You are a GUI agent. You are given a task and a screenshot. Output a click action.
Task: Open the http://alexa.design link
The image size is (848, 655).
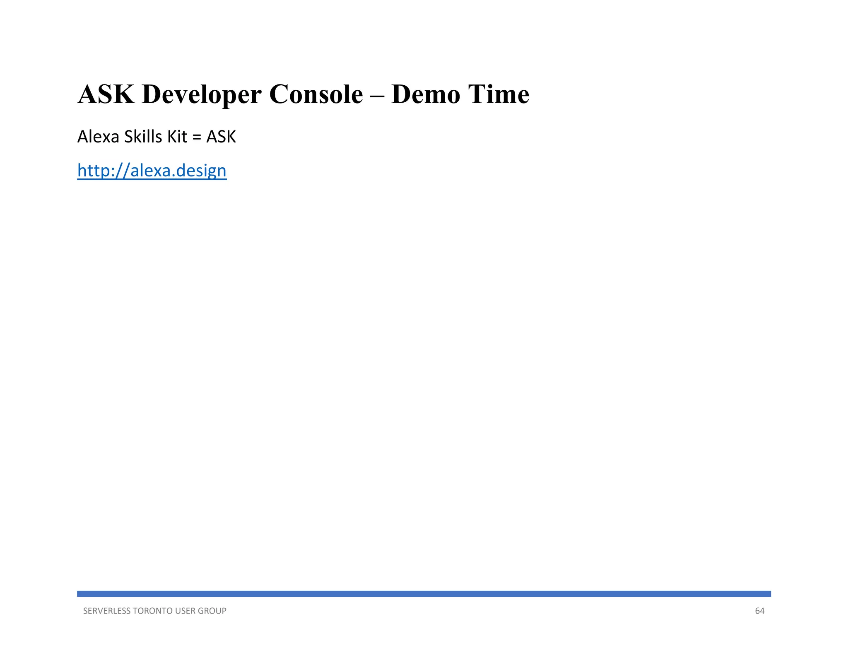[x=152, y=171]
